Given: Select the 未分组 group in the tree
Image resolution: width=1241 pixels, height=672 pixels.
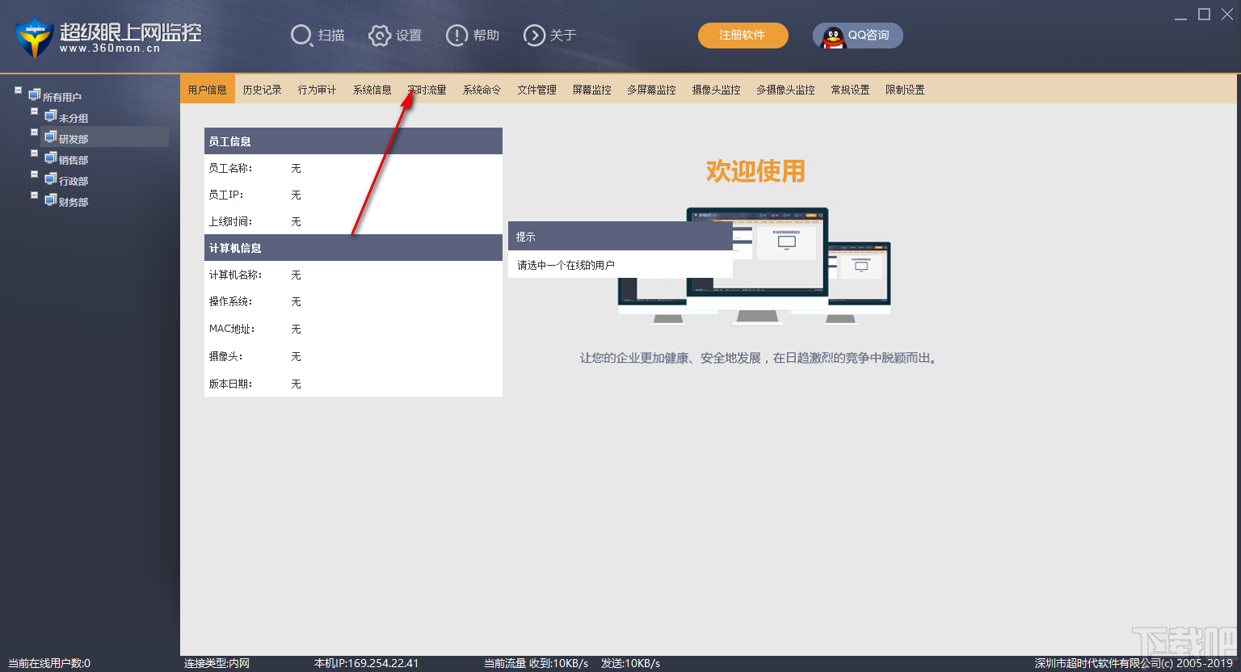Looking at the screenshot, I should [x=74, y=117].
